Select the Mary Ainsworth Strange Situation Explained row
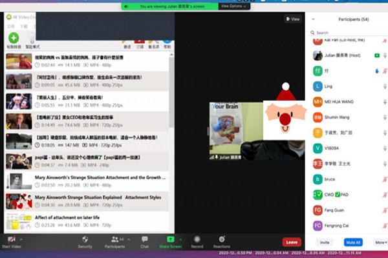Image resolution: width=388 pixels, height=258 pixels. (87, 201)
